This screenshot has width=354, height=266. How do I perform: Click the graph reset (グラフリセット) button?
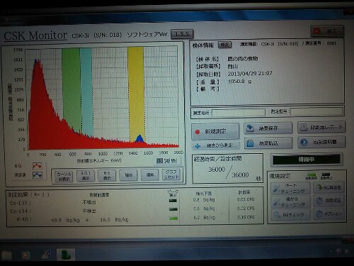(x=172, y=174)
